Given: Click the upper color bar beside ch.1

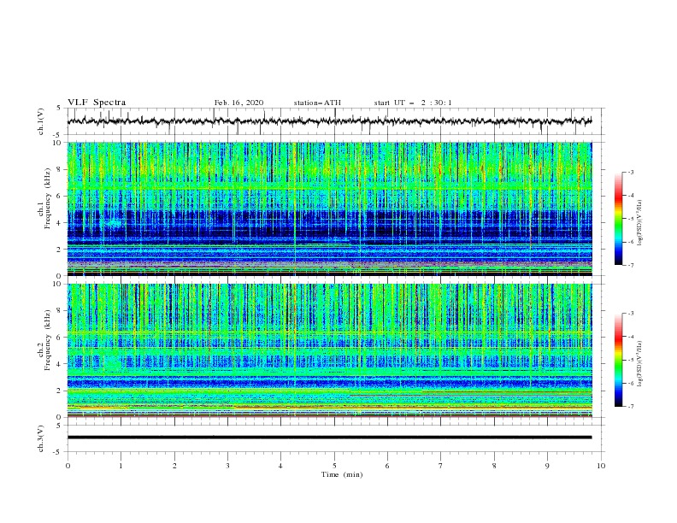Looking at the screenshot, I should pyautogui.click(x=619, y=219).
